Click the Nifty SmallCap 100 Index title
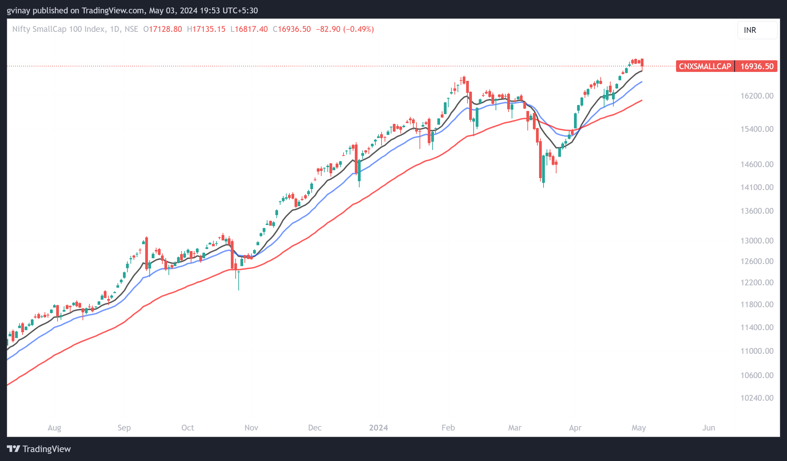Screen dimensions: 787x461 click(x=58, y=29)
